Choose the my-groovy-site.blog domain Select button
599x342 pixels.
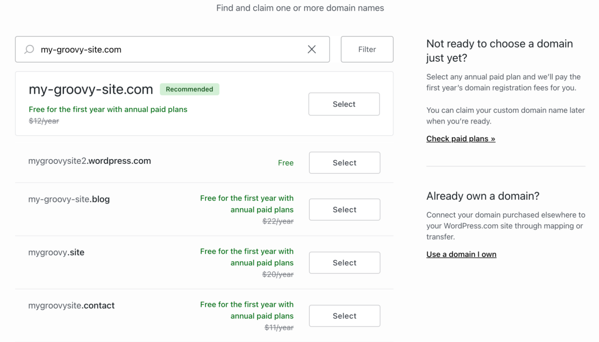(344, 209)
